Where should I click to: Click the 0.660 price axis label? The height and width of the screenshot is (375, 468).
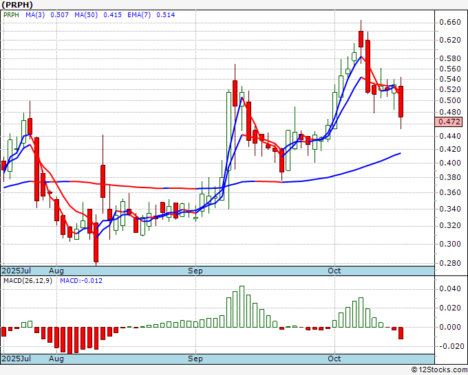tap(450, 23)
